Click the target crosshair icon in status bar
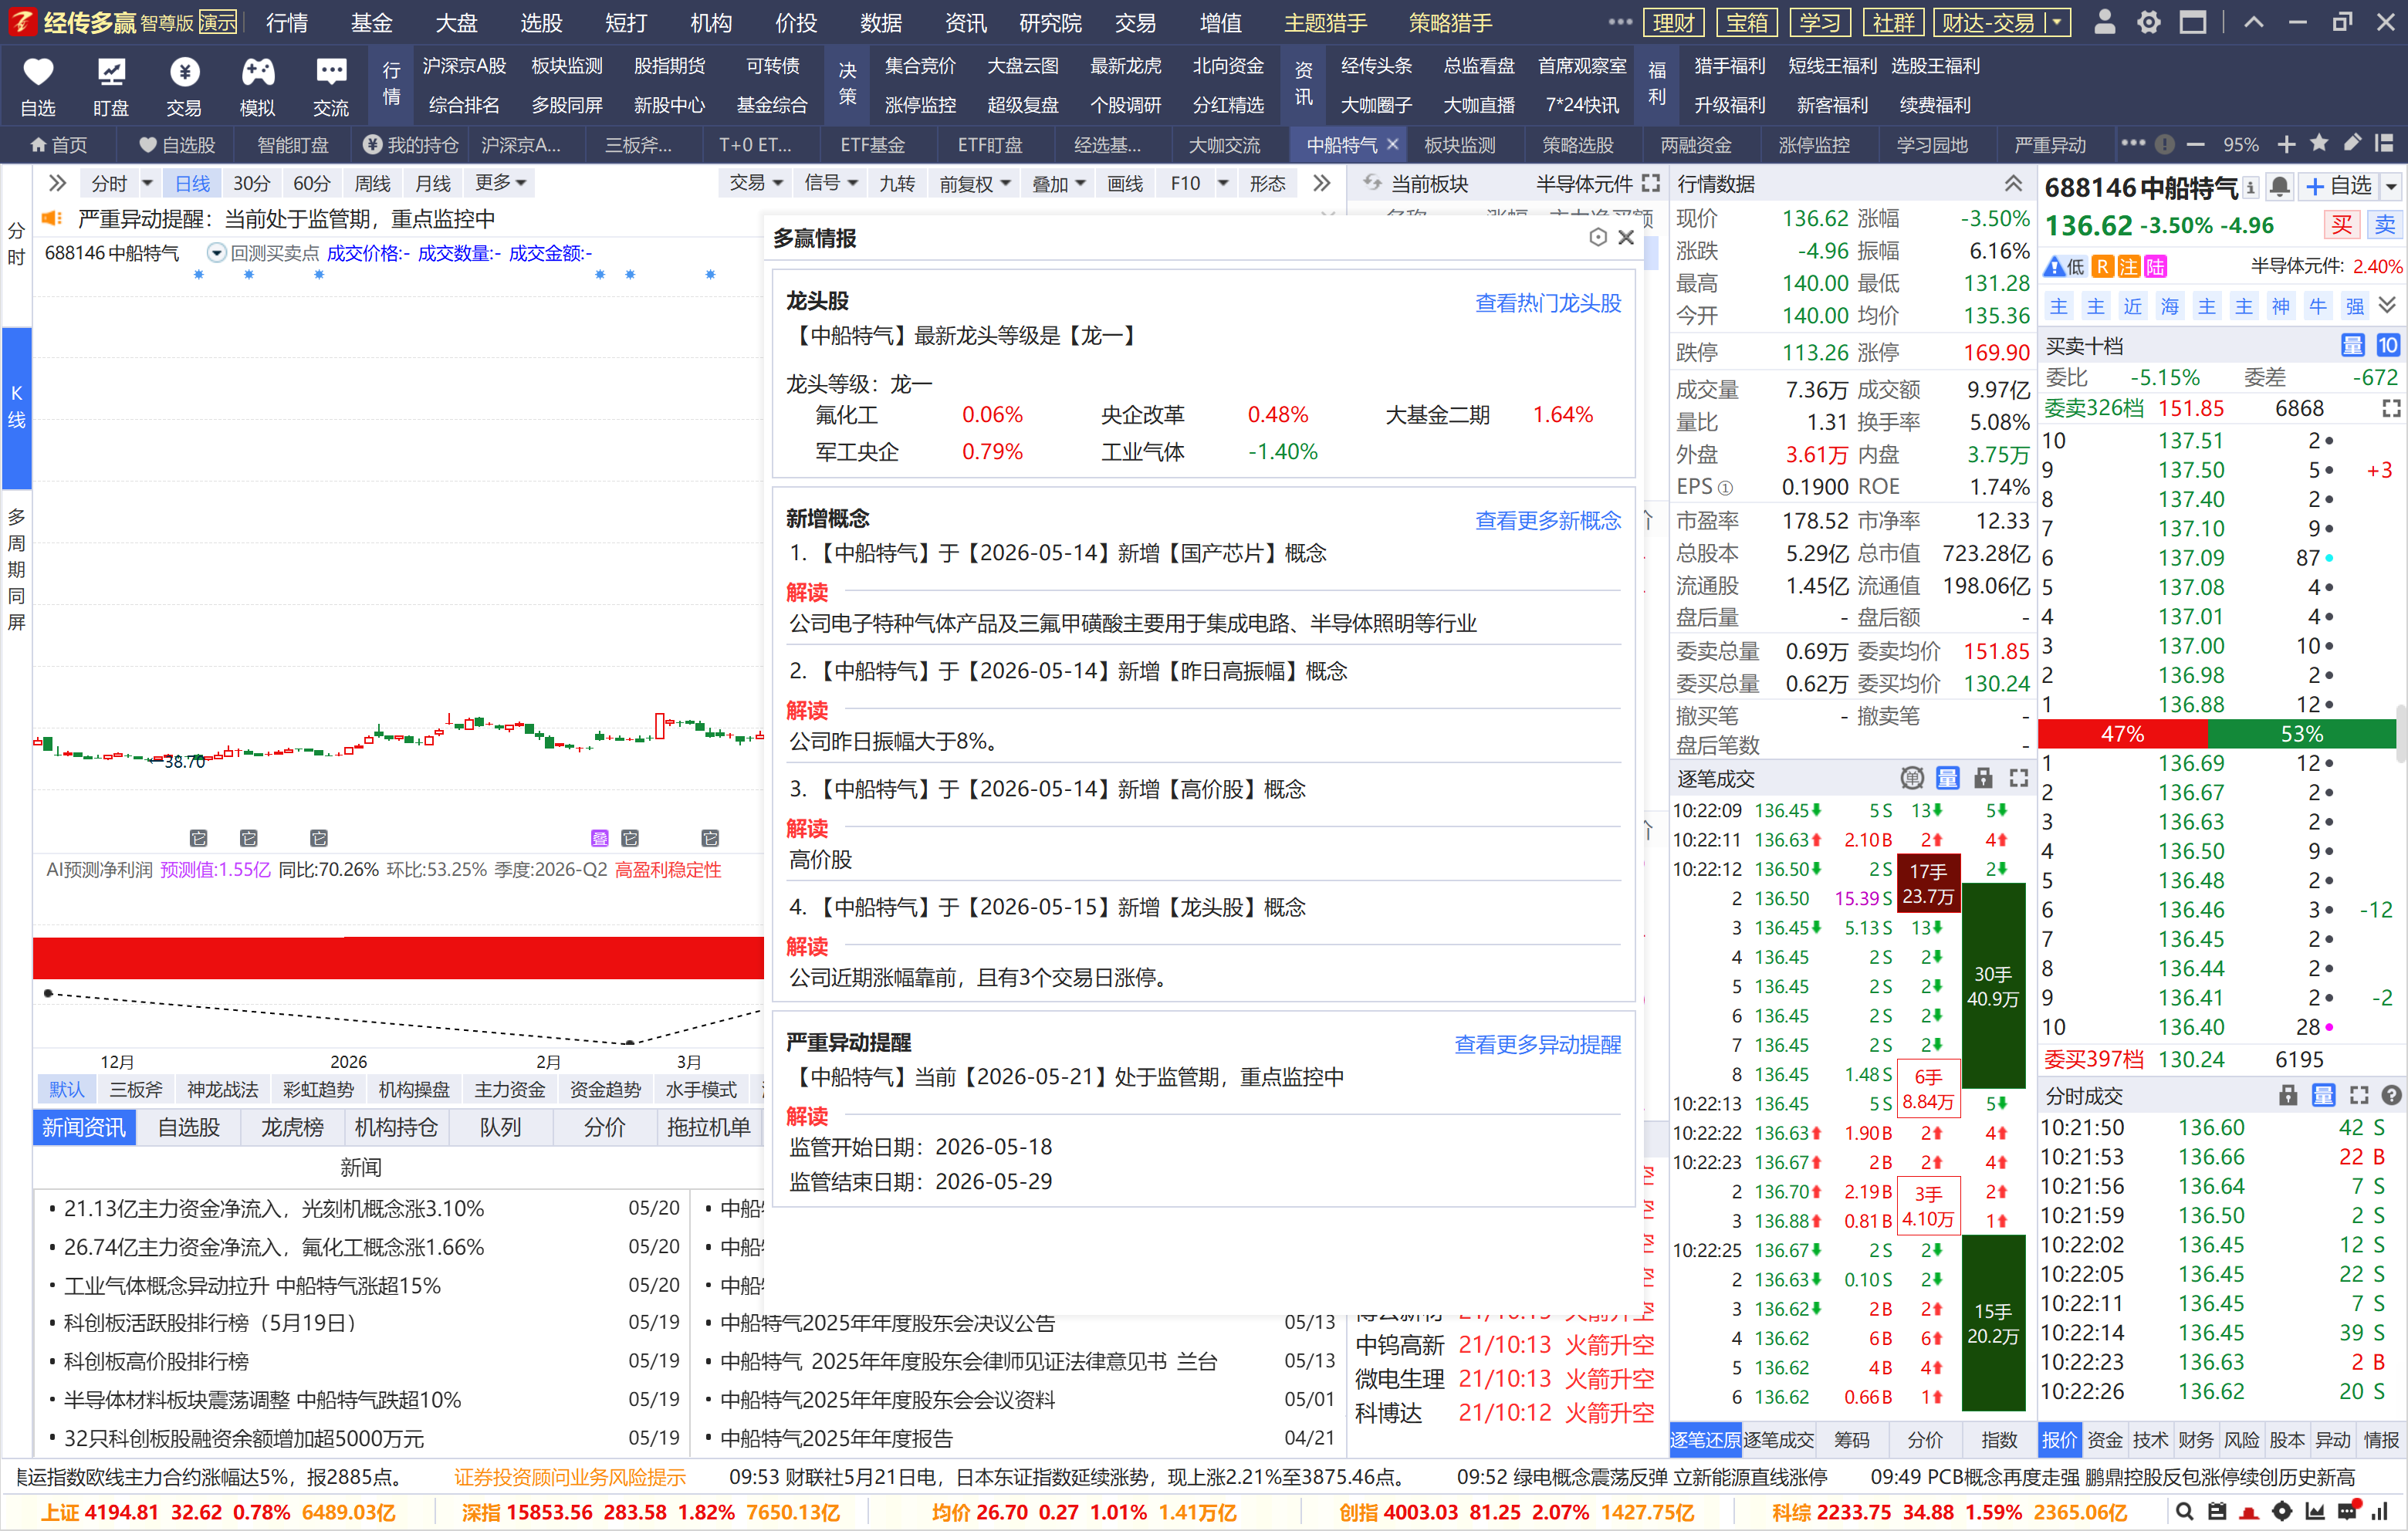This screenshot has width=2408, height=1531. click(x=2281, y=1512)
